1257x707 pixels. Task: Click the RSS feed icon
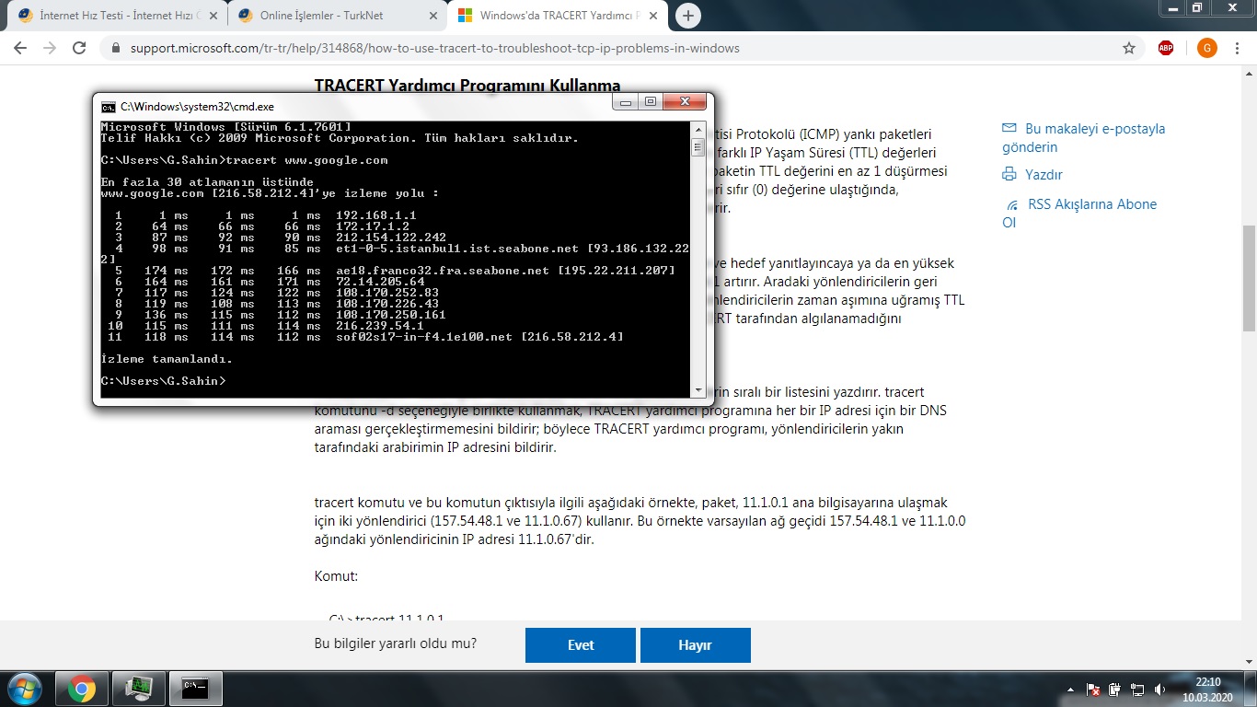(1013, 204)
